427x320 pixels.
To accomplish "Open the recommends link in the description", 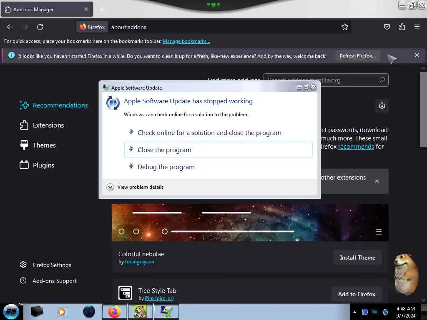I will pos(356,147).
